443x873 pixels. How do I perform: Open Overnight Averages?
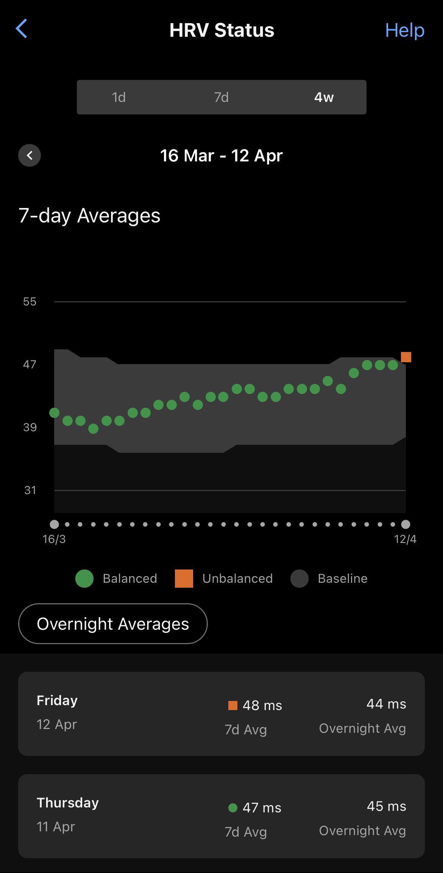tap(112, 623)
